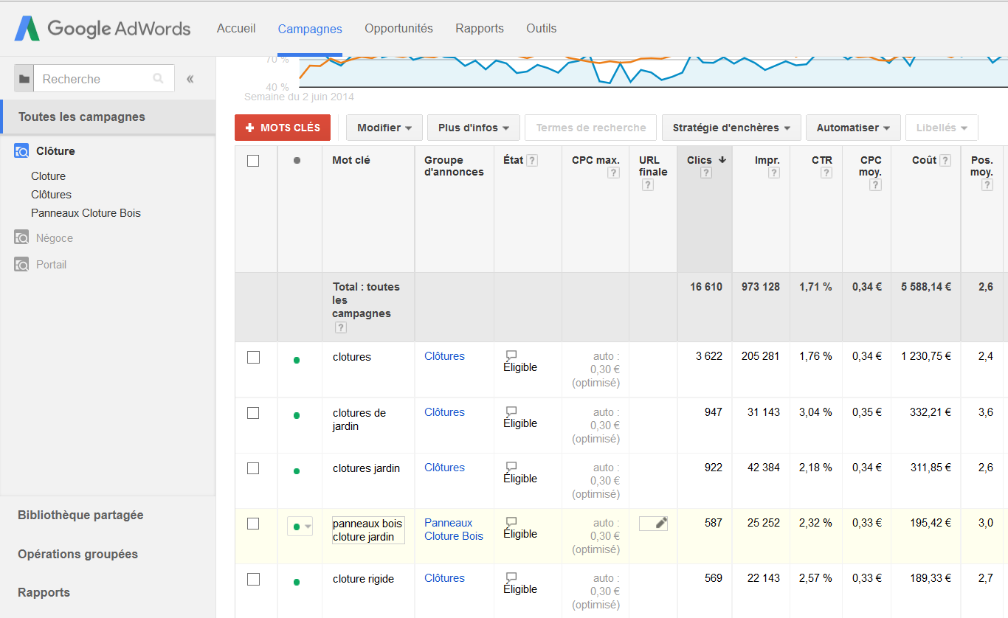Click the Termes de recherche button
This screenshot has width=1008, height=618.
pyautogui.click(x=591, y=128)
